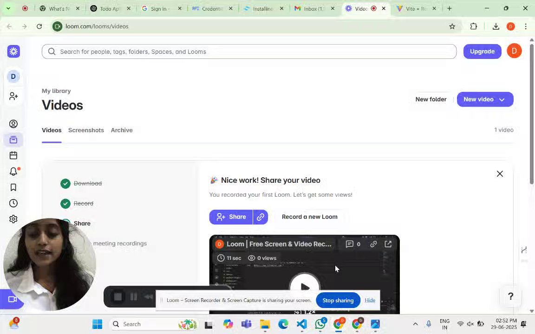Bookmark this page with star icon

(x=452, y=26)
